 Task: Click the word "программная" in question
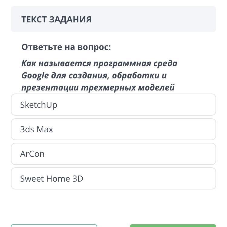(122, 64)
